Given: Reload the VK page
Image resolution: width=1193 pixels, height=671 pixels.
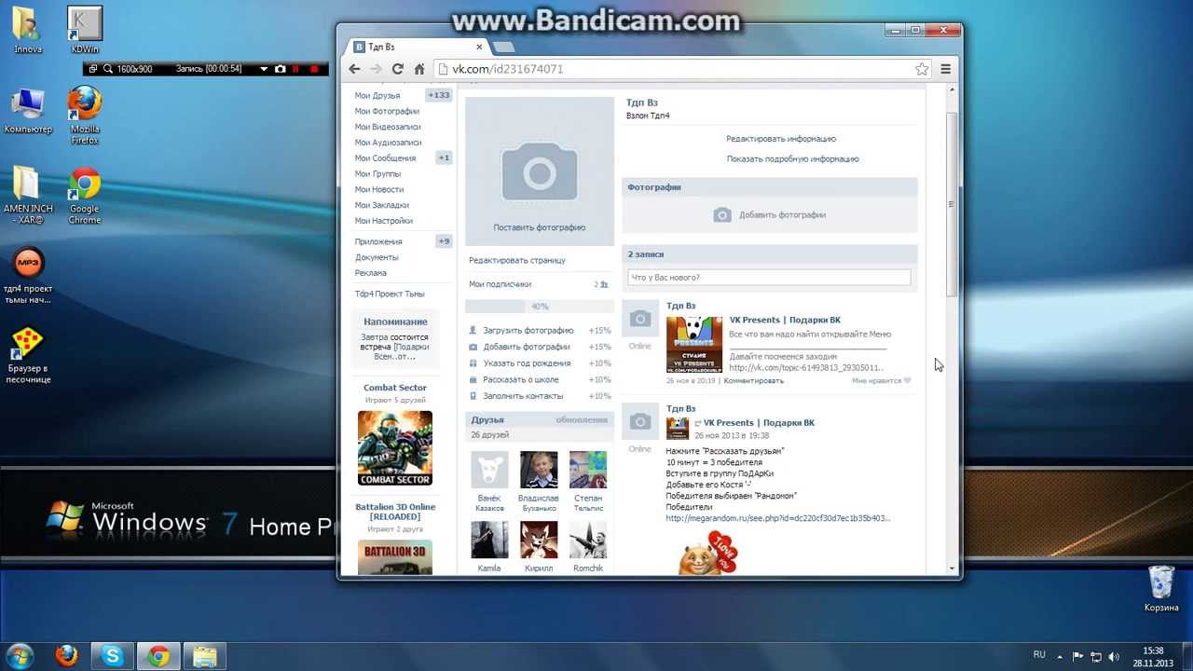Looking at the screenshot, I should [x=398, y=69].
